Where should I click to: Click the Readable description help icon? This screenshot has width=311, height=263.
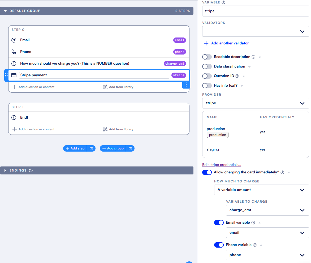point(253,57)
